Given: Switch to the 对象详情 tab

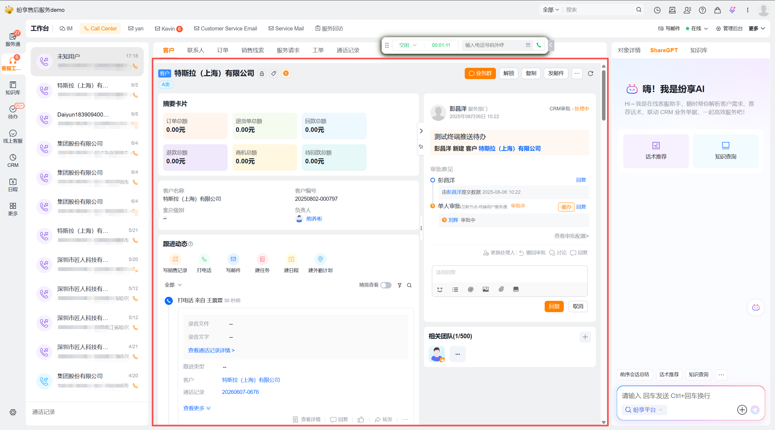Looking at the screenshot, I should (629, 50).
